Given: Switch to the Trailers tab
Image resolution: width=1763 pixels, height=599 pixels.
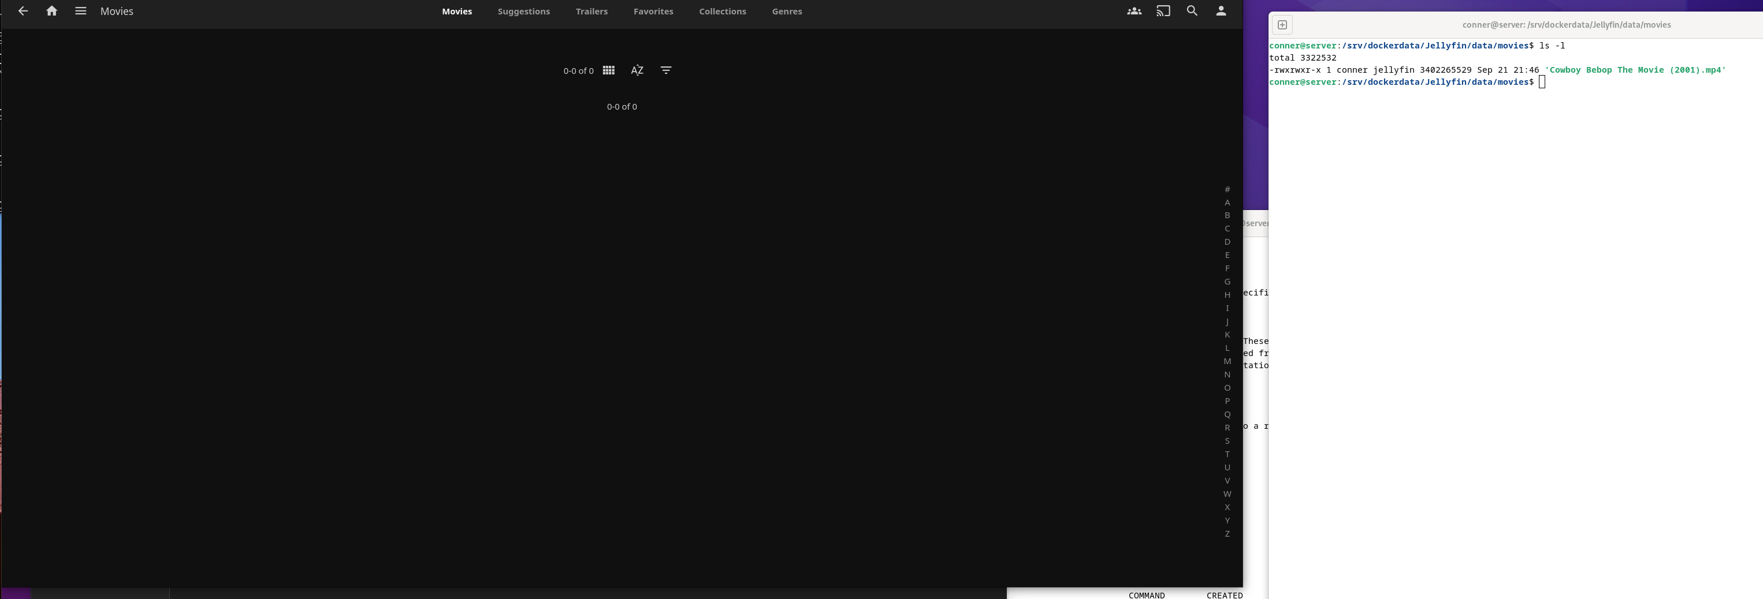Looking at the screenshot, I should click(592, 12).
